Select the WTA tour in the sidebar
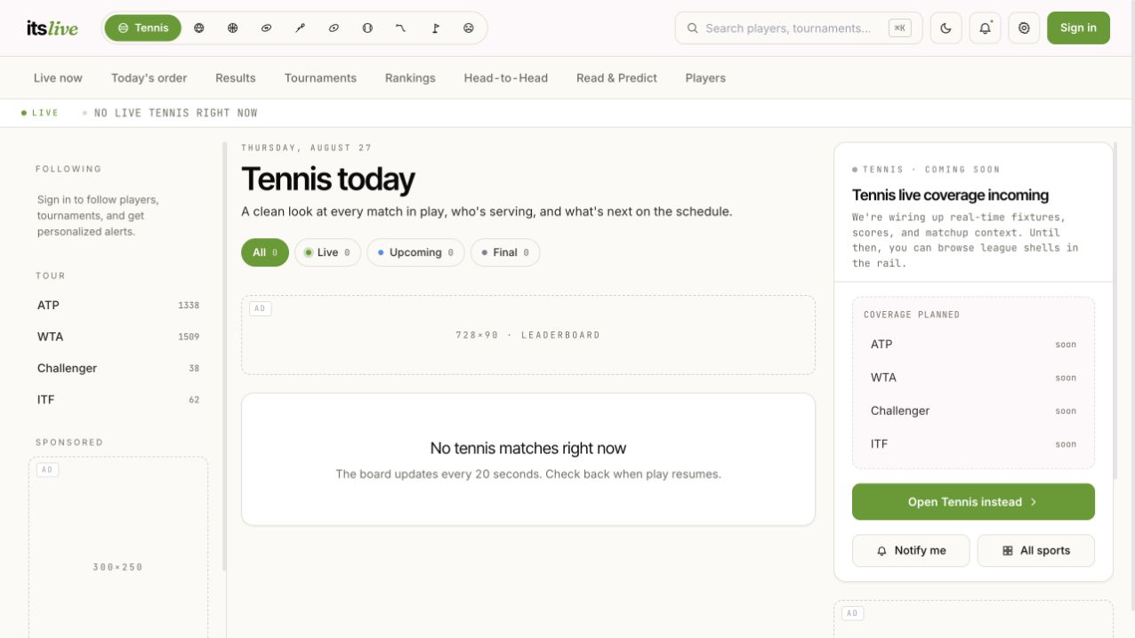Screen dimensions: 1135x638 (118, 337)
